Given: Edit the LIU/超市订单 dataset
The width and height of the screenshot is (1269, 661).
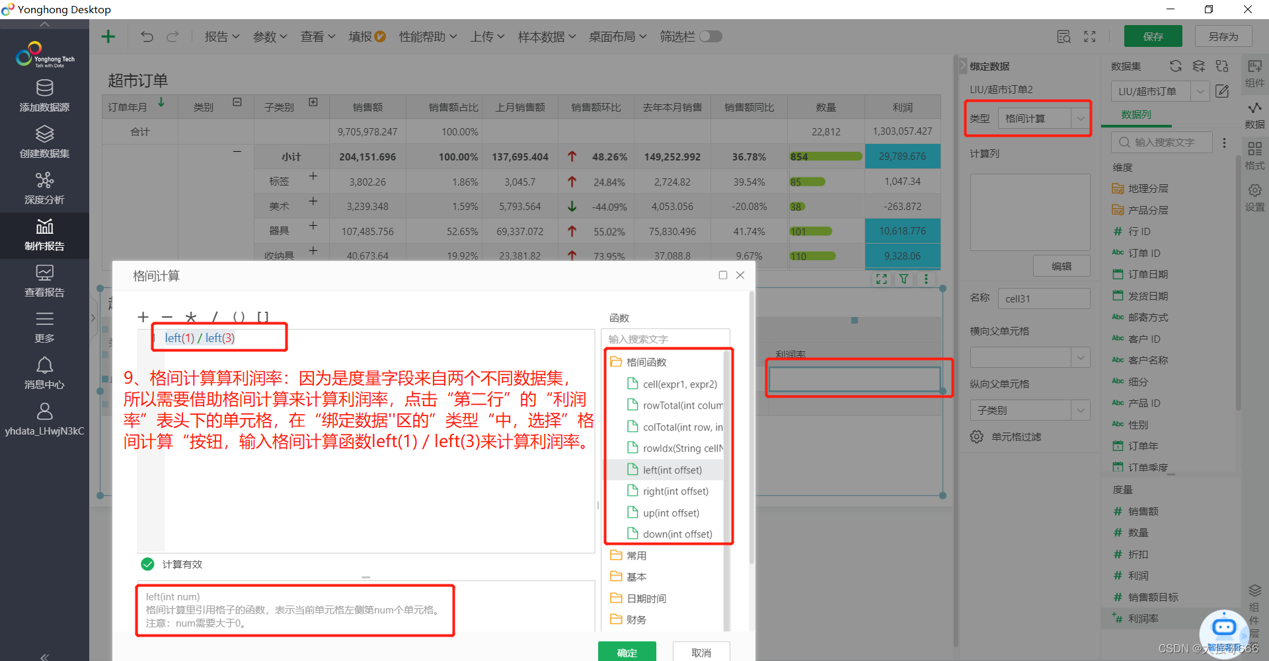Looking at the screenshot, I should point(1222,91).
